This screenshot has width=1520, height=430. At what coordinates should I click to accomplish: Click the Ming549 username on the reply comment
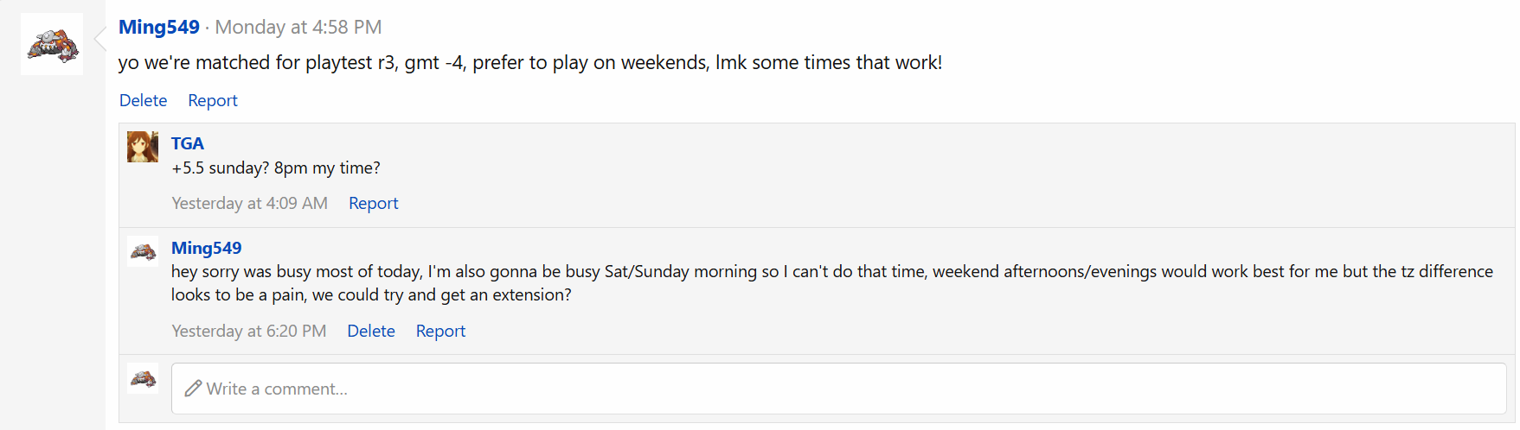(206, 248)
